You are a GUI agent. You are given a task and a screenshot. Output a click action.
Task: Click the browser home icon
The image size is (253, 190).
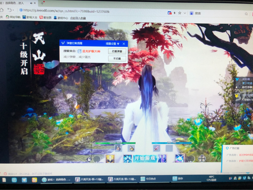pyautogui.click(x=1, y=10)
